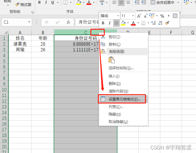This screenshot has height=153, width=196.
Task: Apply red font color from ribbon
Action: coord(89,2)
